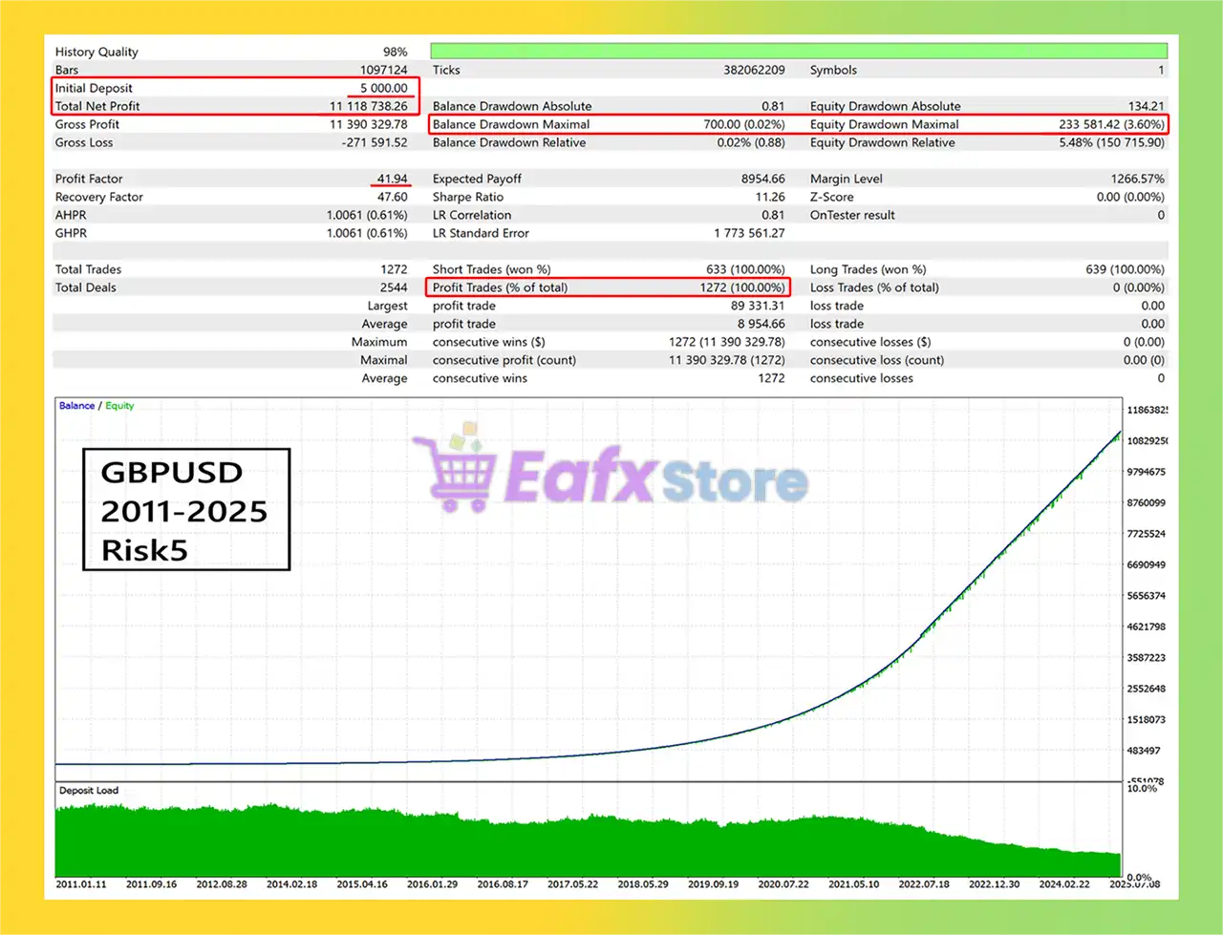Click the Margin Level value 1266.57%

pos(1137,179)
